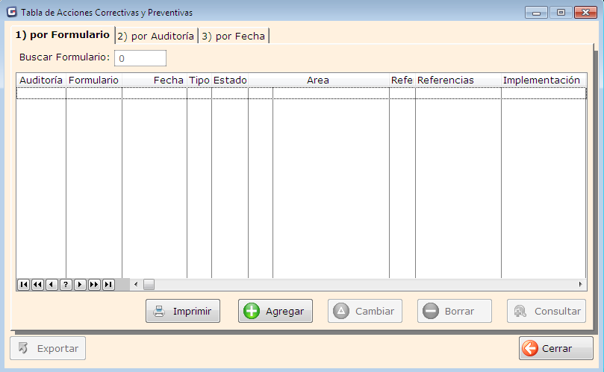Click the Auditoría column header
This screenshot has width=604, height=372.
click(41, 80)
